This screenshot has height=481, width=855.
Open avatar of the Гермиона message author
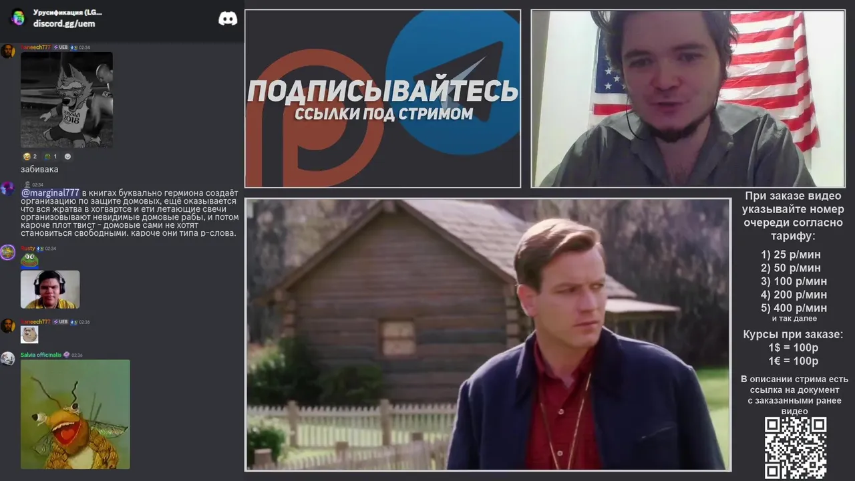click(x=7, y=188)
